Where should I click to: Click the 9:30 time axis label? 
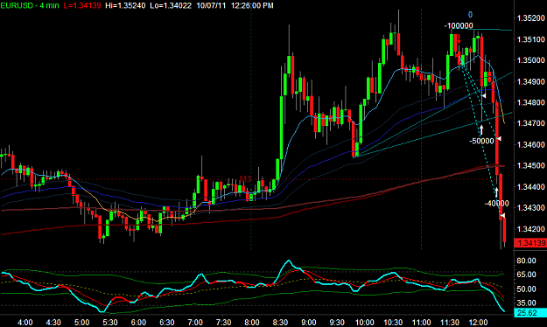point(337,323)
